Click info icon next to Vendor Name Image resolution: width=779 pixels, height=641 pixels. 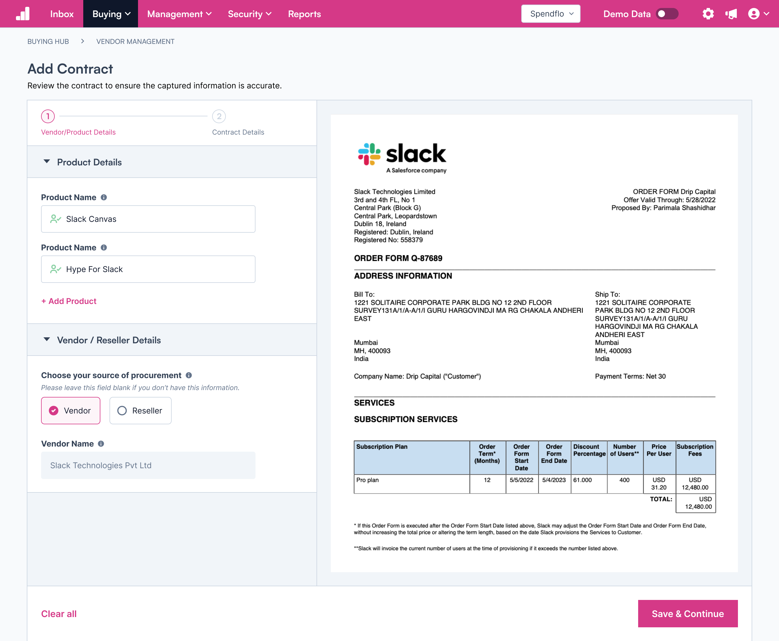(x=101, y=444)
